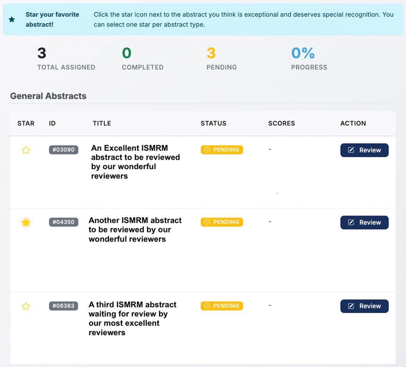Click the 0% Progress indicator

tap(303, 53)
